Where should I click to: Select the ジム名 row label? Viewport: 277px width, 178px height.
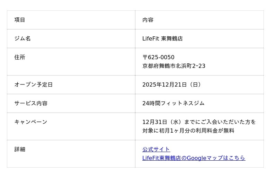[x=23, y=38]
